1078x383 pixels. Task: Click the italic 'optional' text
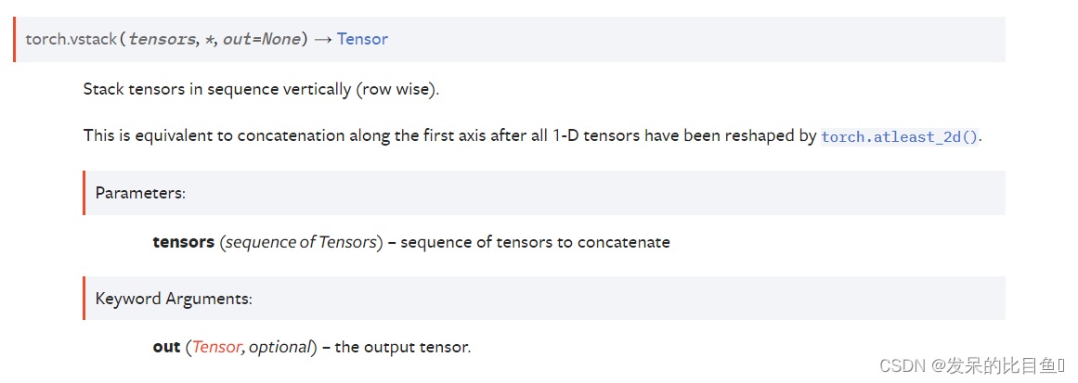coord(280,348)
